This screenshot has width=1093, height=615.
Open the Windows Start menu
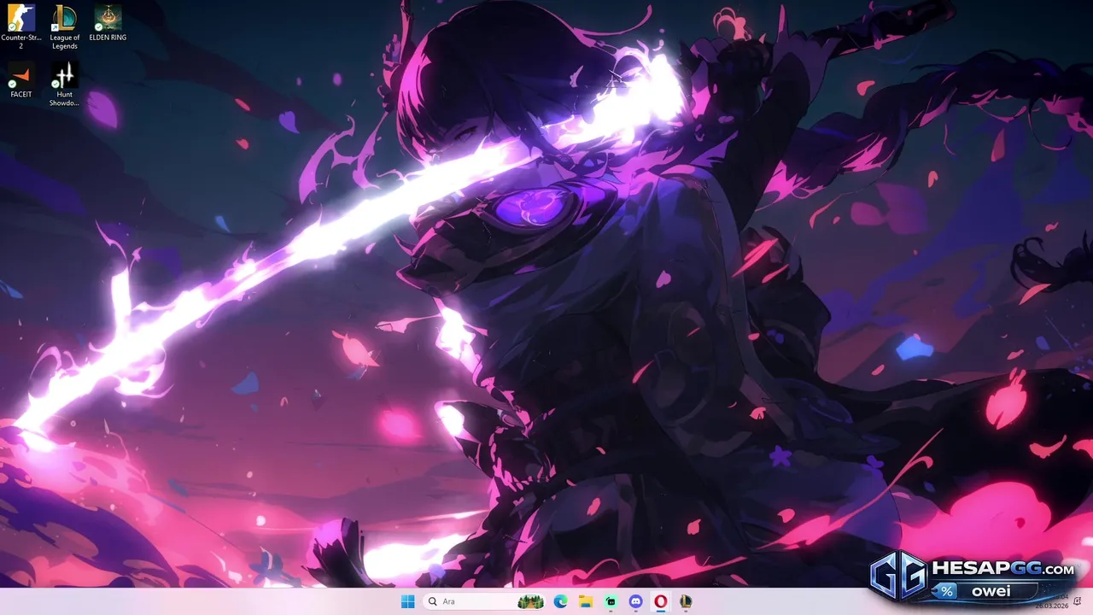pyautogui.click(x=408, y=601)
